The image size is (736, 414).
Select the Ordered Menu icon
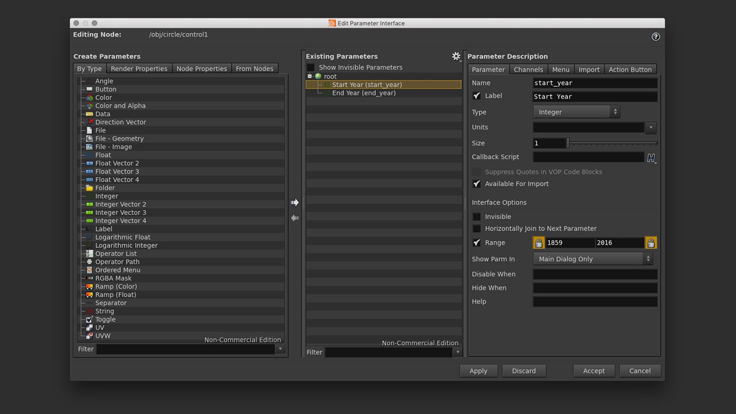(x=90, y=270)
